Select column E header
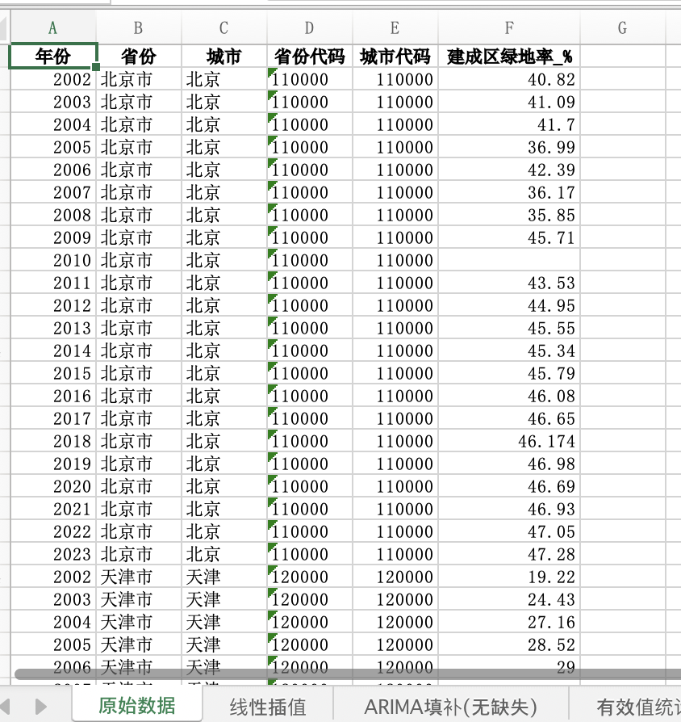This screenshot has height=722, width=681. point(395,28)
